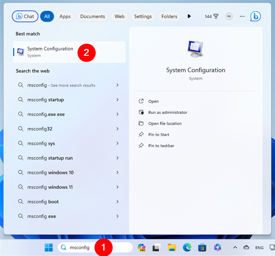The height and width of the screenshot is (256, 275).
Task: Select the Documents filter tab
Action: point(93,17)
